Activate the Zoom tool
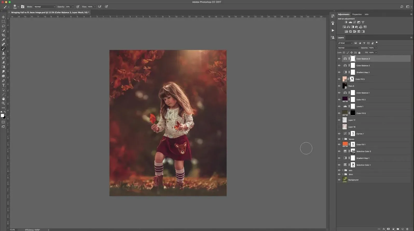Image resolution: width=414 pixels, height=231 pixels. point(3,103)
